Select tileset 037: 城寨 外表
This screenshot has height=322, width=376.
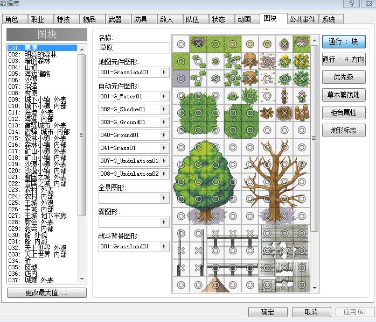42,280
